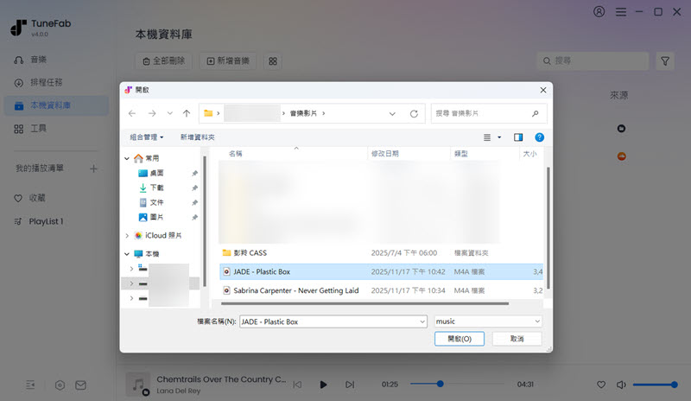The image size is (691, 401).
Task: Click 新增音樂 button in TuneFab
Action: pos(228,60)
